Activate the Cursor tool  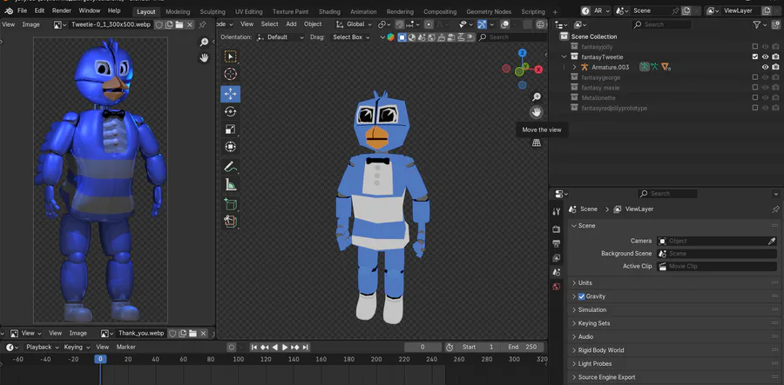(x=231, y=75)
